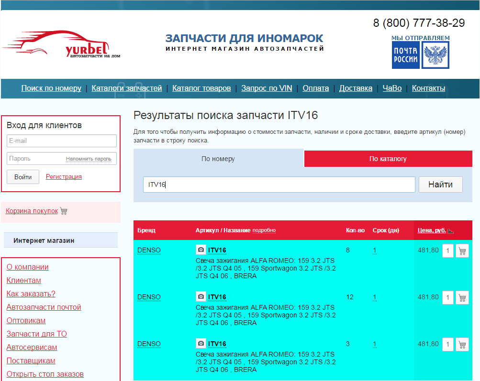Viewport: 480px width, 381px height.
Task: Click Напомнить пароль link
Action: tap(89, 159)
